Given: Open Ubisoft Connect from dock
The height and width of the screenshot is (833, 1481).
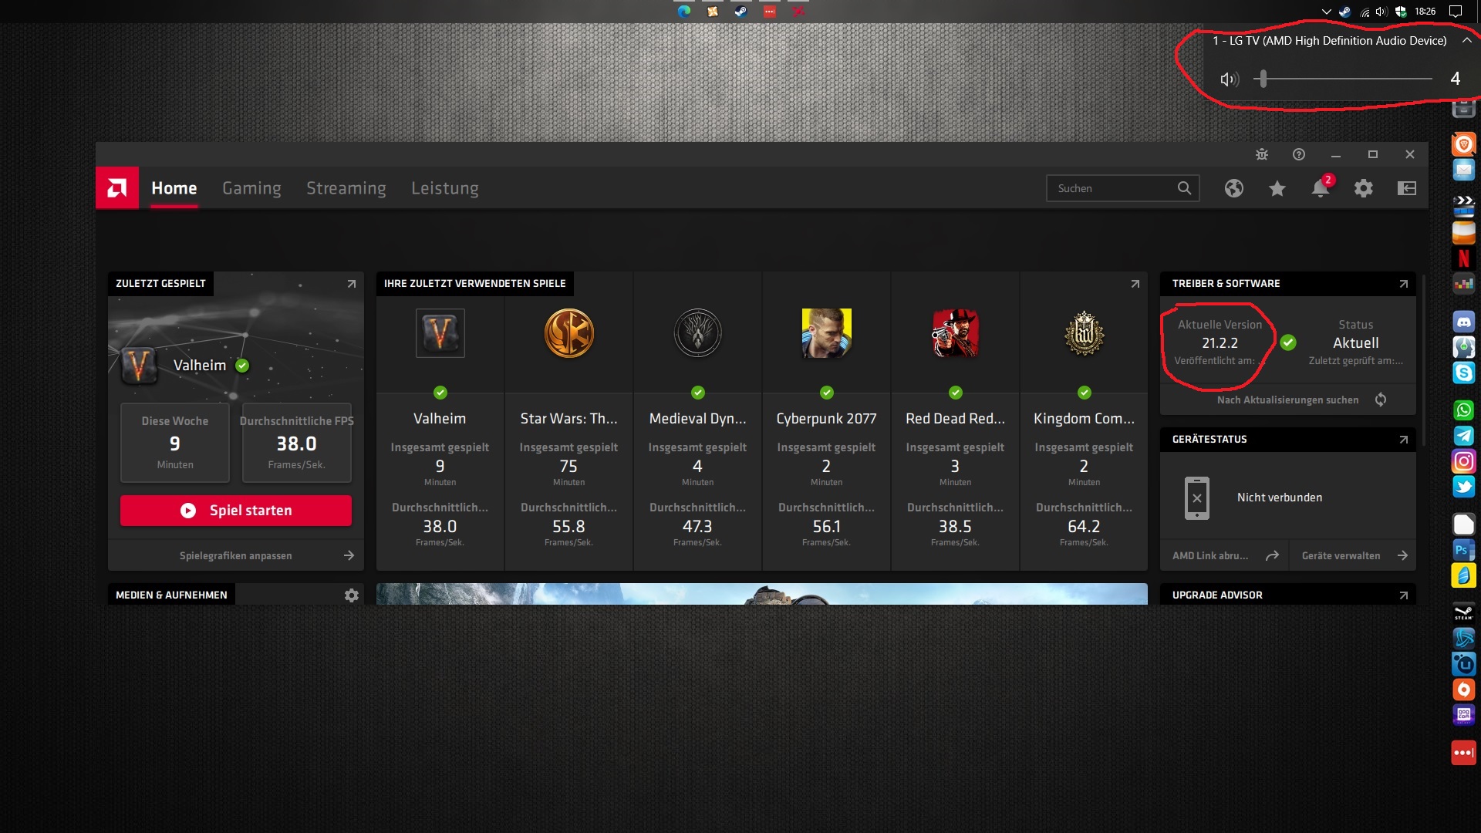Looking at the screenshot, I should 1463,664.
